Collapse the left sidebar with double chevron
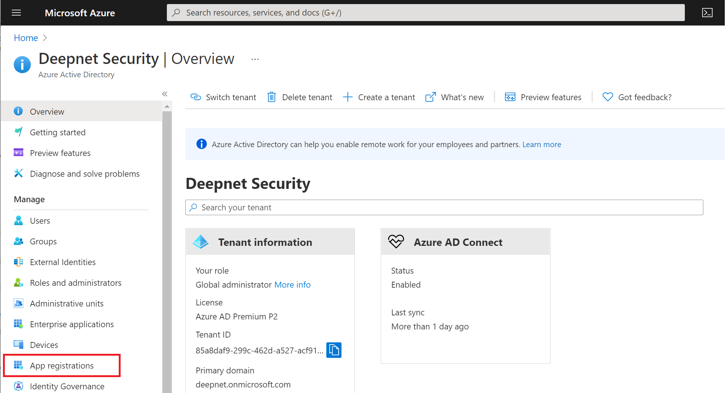 (165, 94)
